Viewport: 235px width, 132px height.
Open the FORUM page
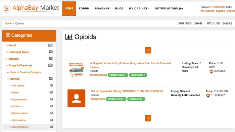pyautogui.click(x=84, y=8)
